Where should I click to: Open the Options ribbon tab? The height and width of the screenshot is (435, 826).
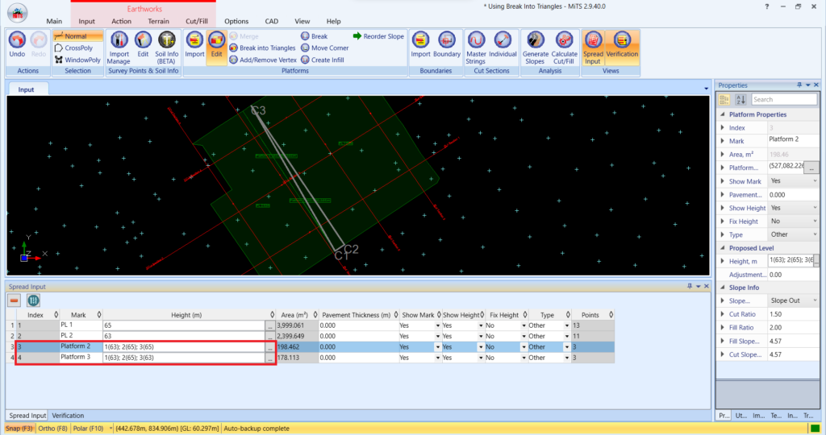[x=236, y=21]
